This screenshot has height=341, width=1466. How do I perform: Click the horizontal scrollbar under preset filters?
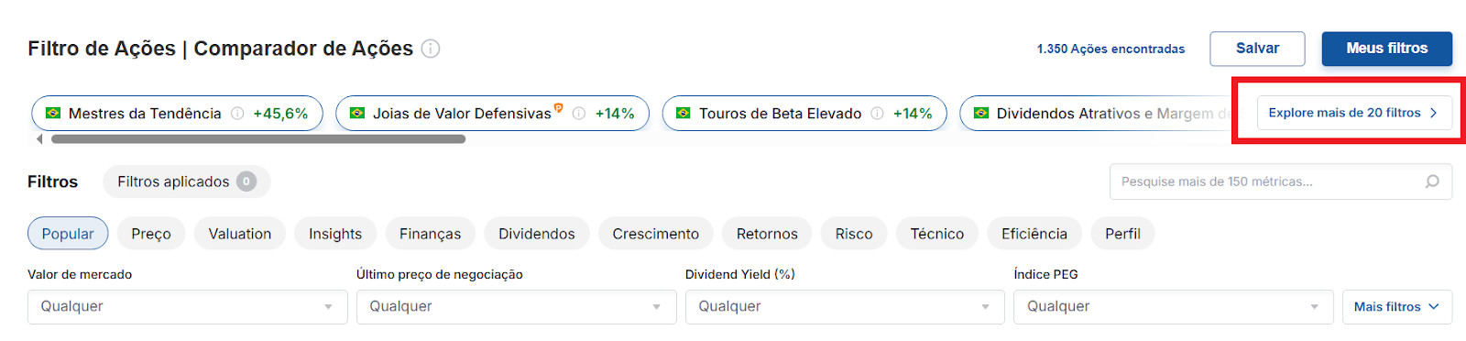click(258, 139)
